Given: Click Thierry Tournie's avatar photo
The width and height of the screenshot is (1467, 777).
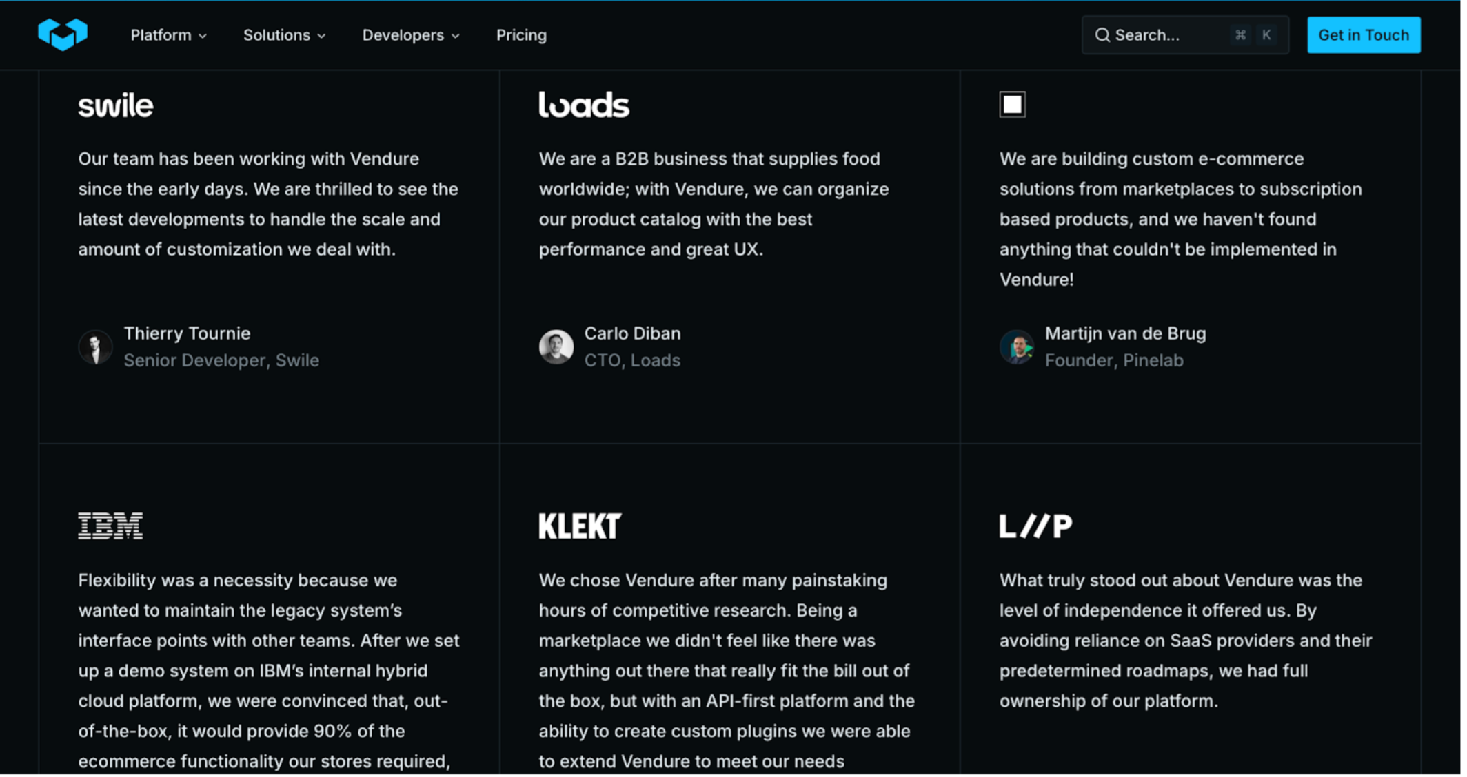Looking at the screenshot, I should click(95, 346).
